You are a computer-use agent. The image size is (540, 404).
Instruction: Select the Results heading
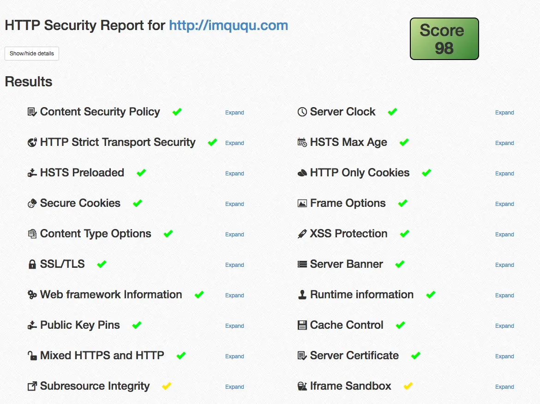click(x=29, y=82)
